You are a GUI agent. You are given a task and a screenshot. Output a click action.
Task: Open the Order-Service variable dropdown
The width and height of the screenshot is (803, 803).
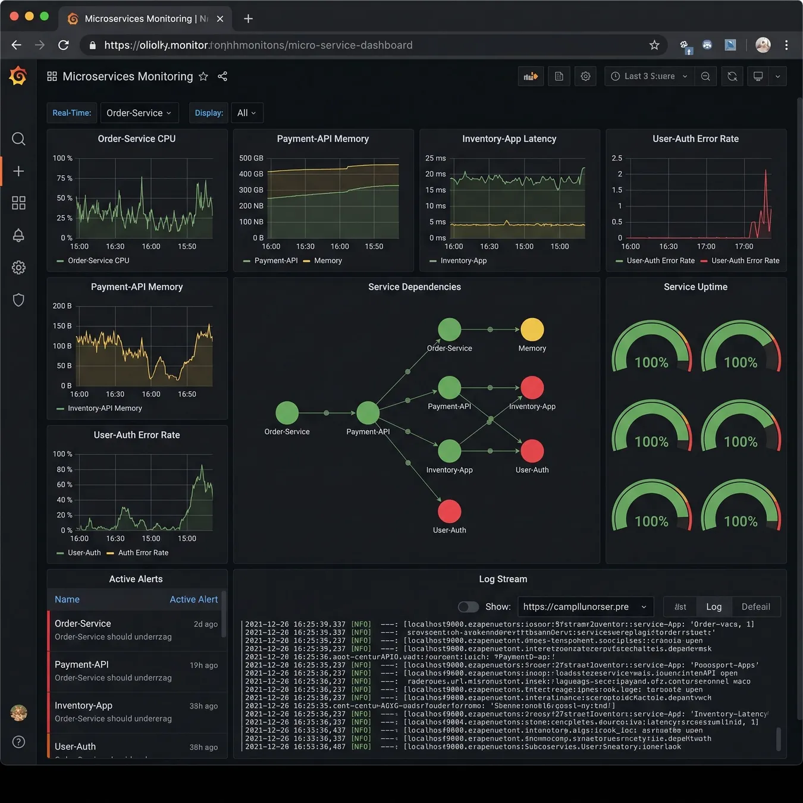click(139, 113)
